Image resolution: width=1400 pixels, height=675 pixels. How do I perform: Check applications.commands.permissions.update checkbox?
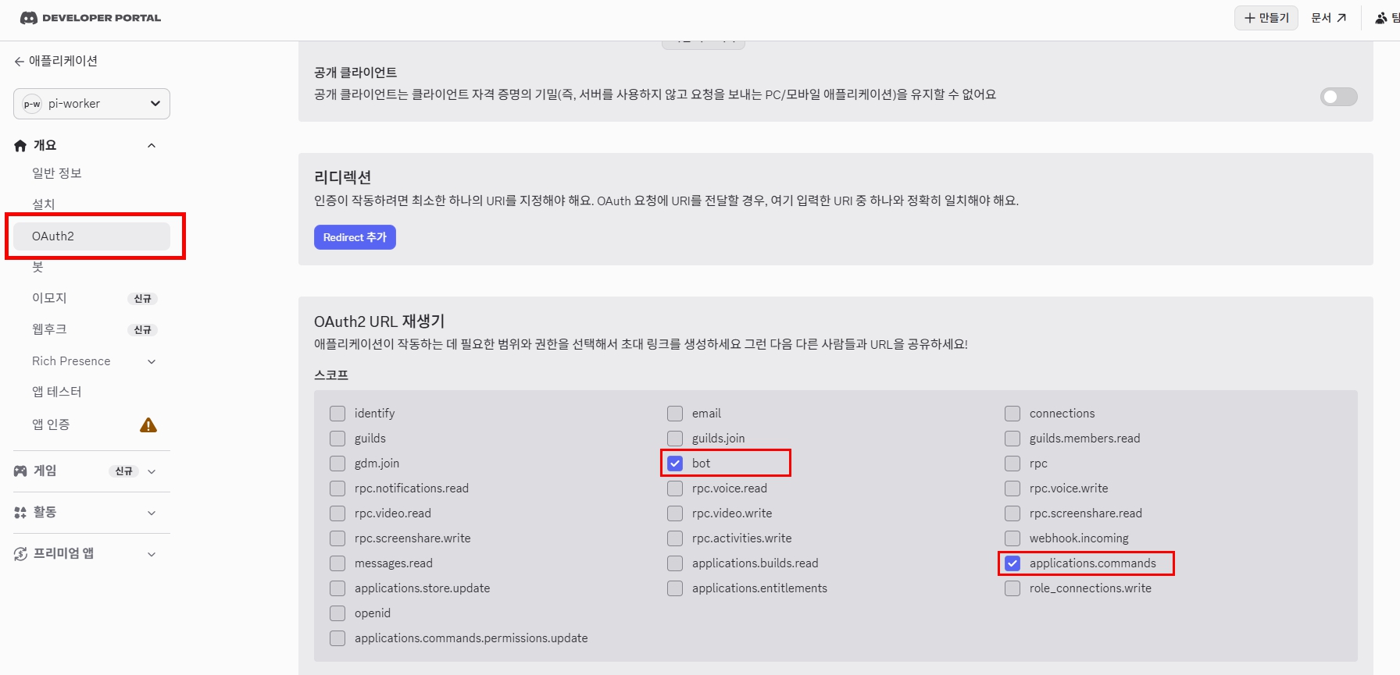pyautogui.click(x=337, y=638)
